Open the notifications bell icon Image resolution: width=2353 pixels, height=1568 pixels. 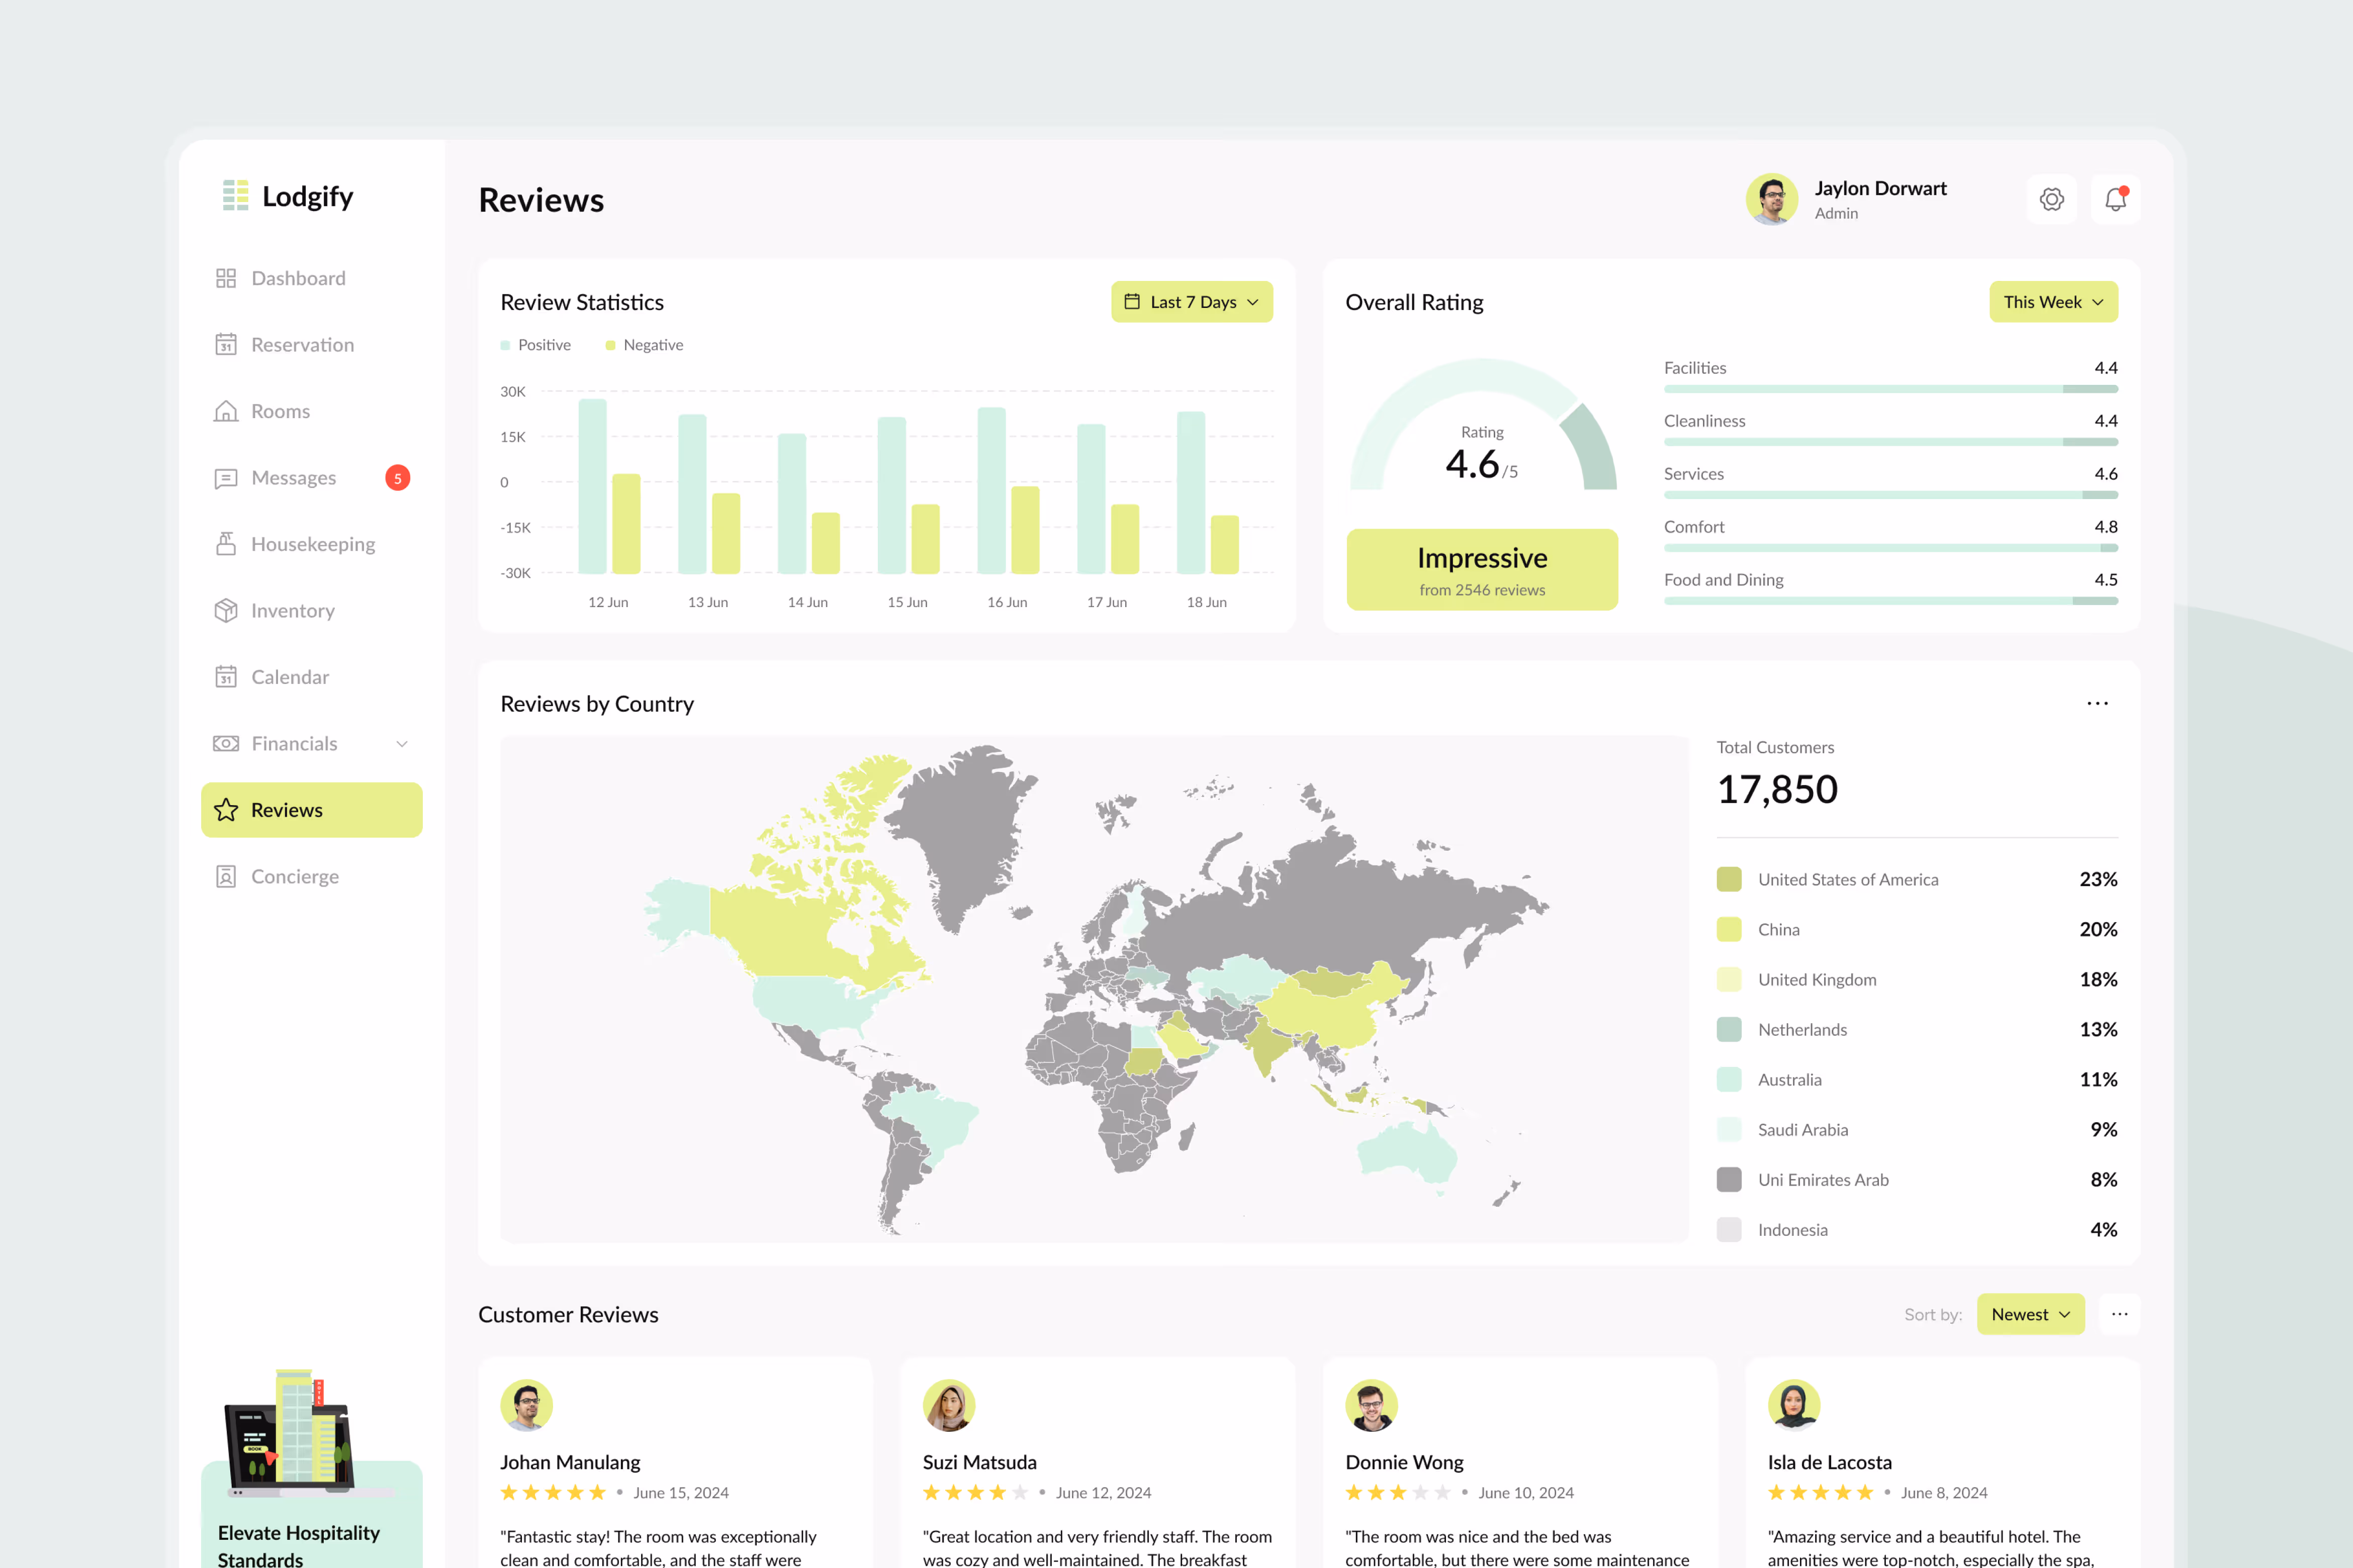tap(2115, 199)
